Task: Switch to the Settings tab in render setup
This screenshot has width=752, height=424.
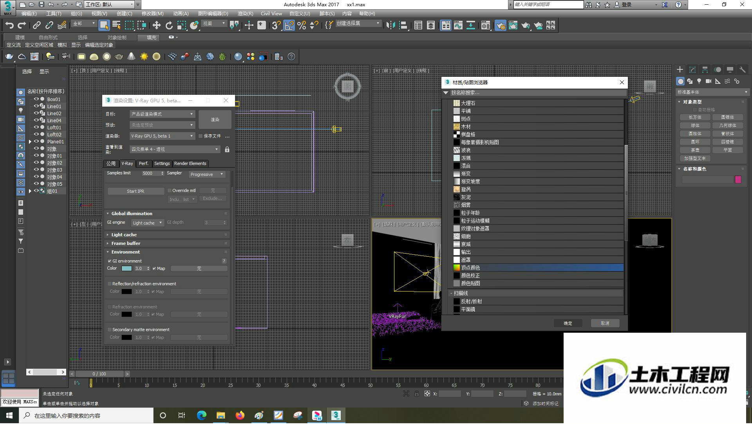Action: 162,164
